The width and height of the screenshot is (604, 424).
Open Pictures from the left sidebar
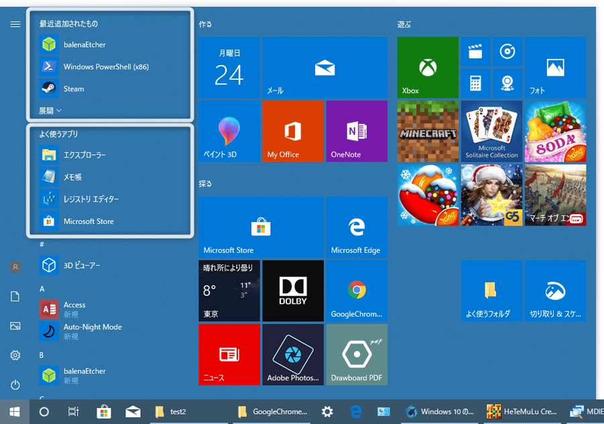[x=15, y=326]
